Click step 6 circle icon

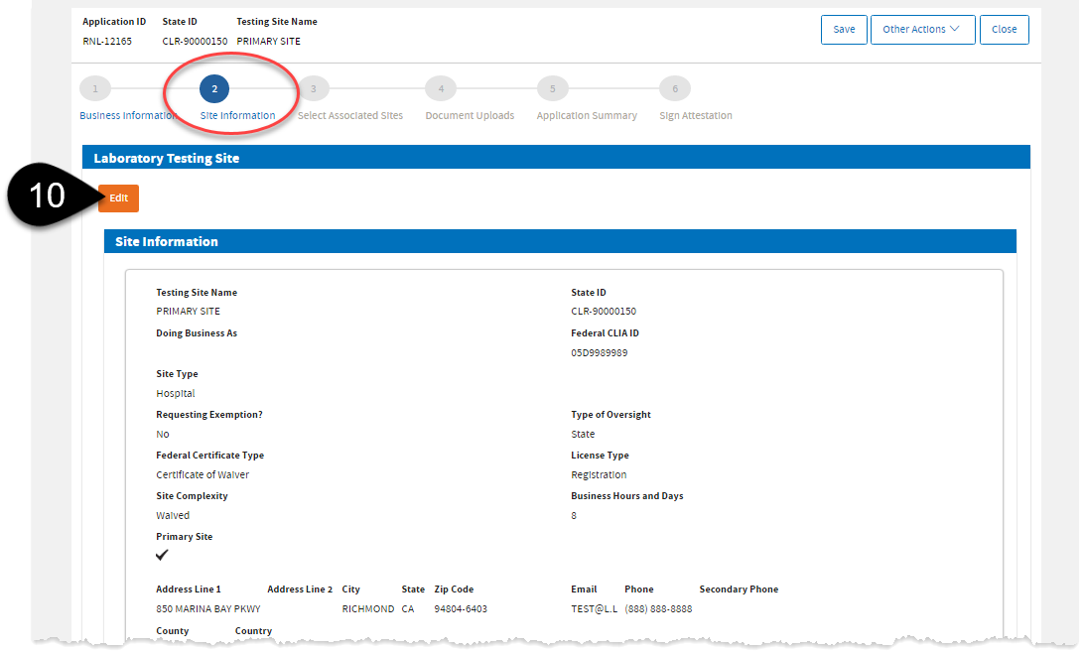[675, 89]
